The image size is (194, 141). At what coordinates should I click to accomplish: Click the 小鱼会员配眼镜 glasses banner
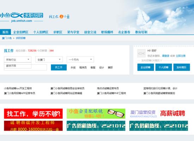pos(96,114)
